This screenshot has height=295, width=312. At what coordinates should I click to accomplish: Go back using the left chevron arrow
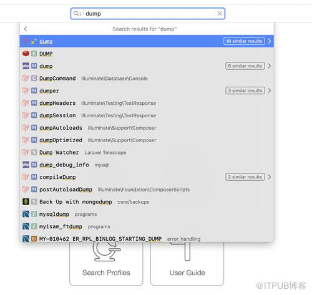click(26, 29)
